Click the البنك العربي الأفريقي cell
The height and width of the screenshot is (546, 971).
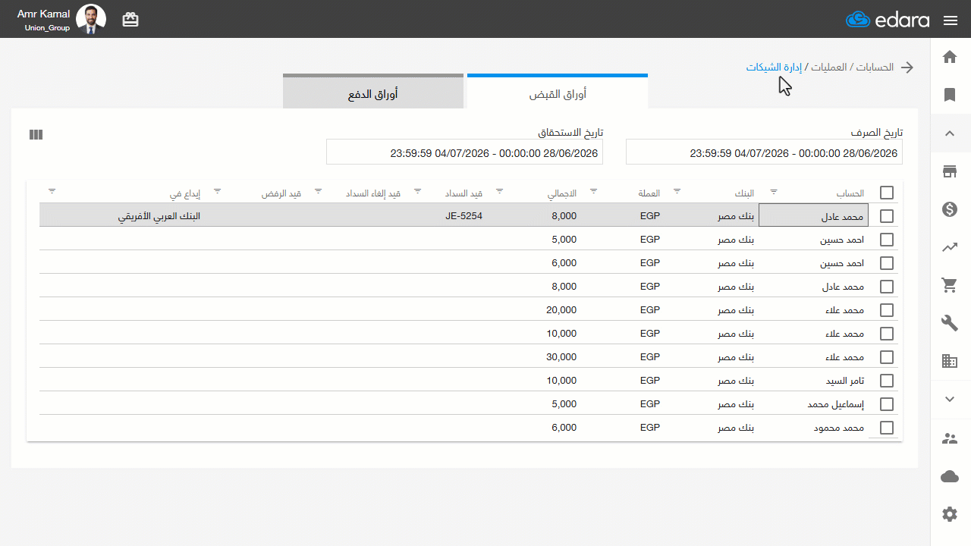pyautogui.click(x=159, y=216)
